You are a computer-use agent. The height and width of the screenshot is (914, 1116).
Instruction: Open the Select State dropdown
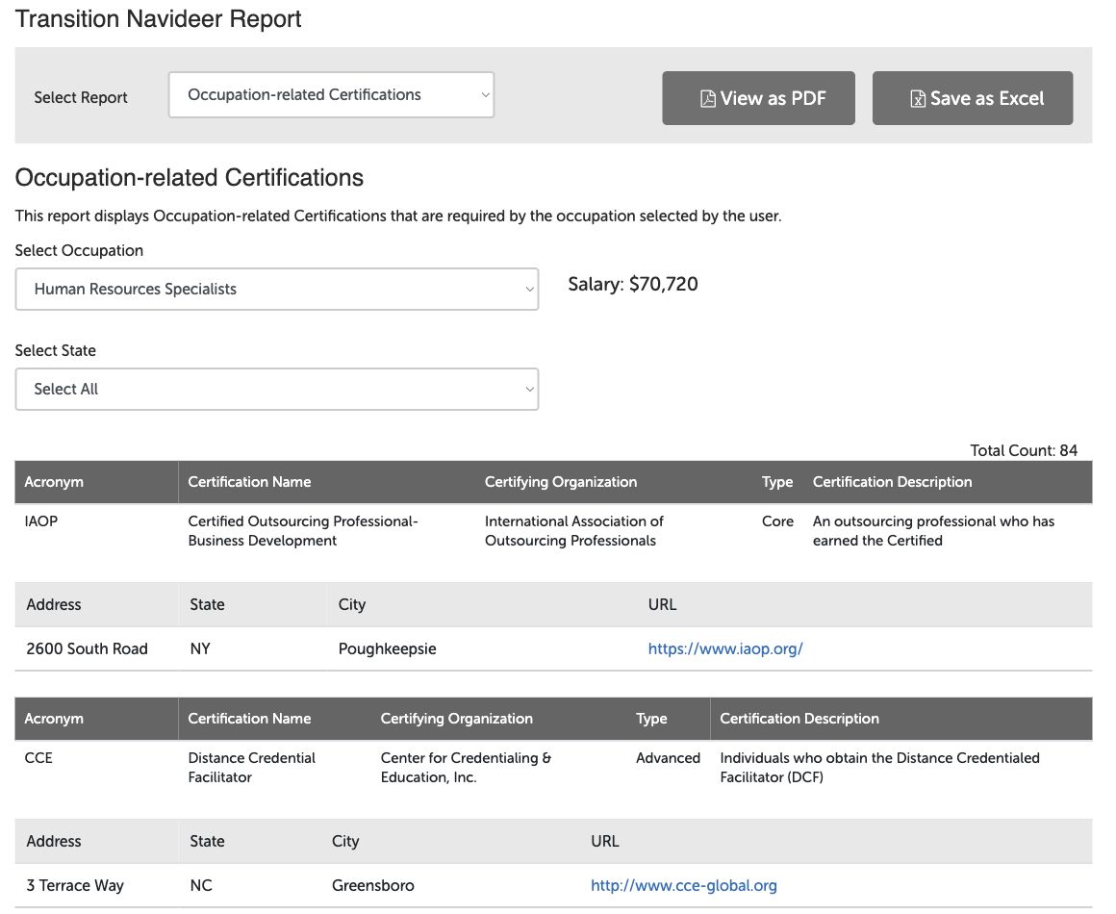point(277,390)
